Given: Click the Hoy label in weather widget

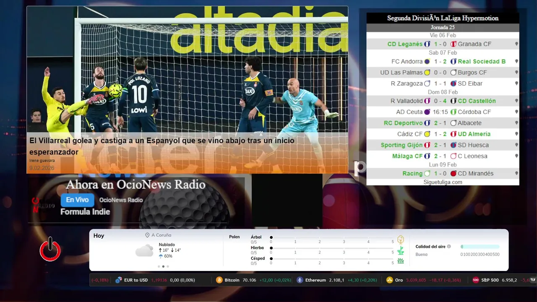Looking at the screenshot, I should click(99, 236).
